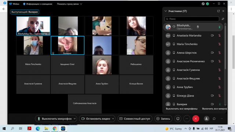235x132 pixels.
Task: Click the mute microphone button
Action: [x=55, y=119]
